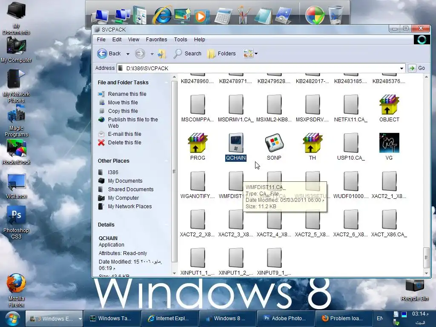This screenshot has width=436, height=327.
Task: Click the Go button
Action: 417,68
